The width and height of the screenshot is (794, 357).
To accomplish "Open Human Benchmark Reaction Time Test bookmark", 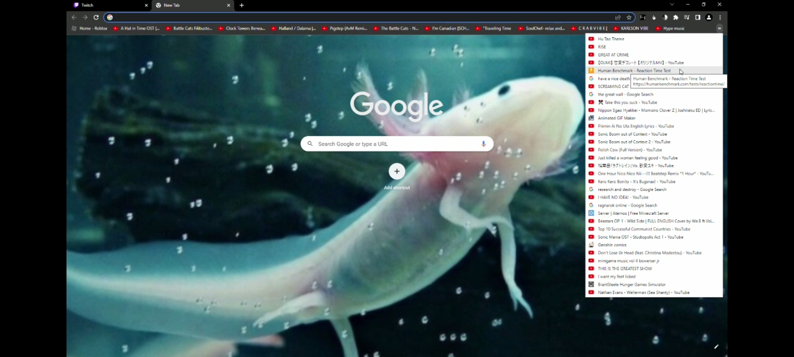I will (x=634, y=71).
